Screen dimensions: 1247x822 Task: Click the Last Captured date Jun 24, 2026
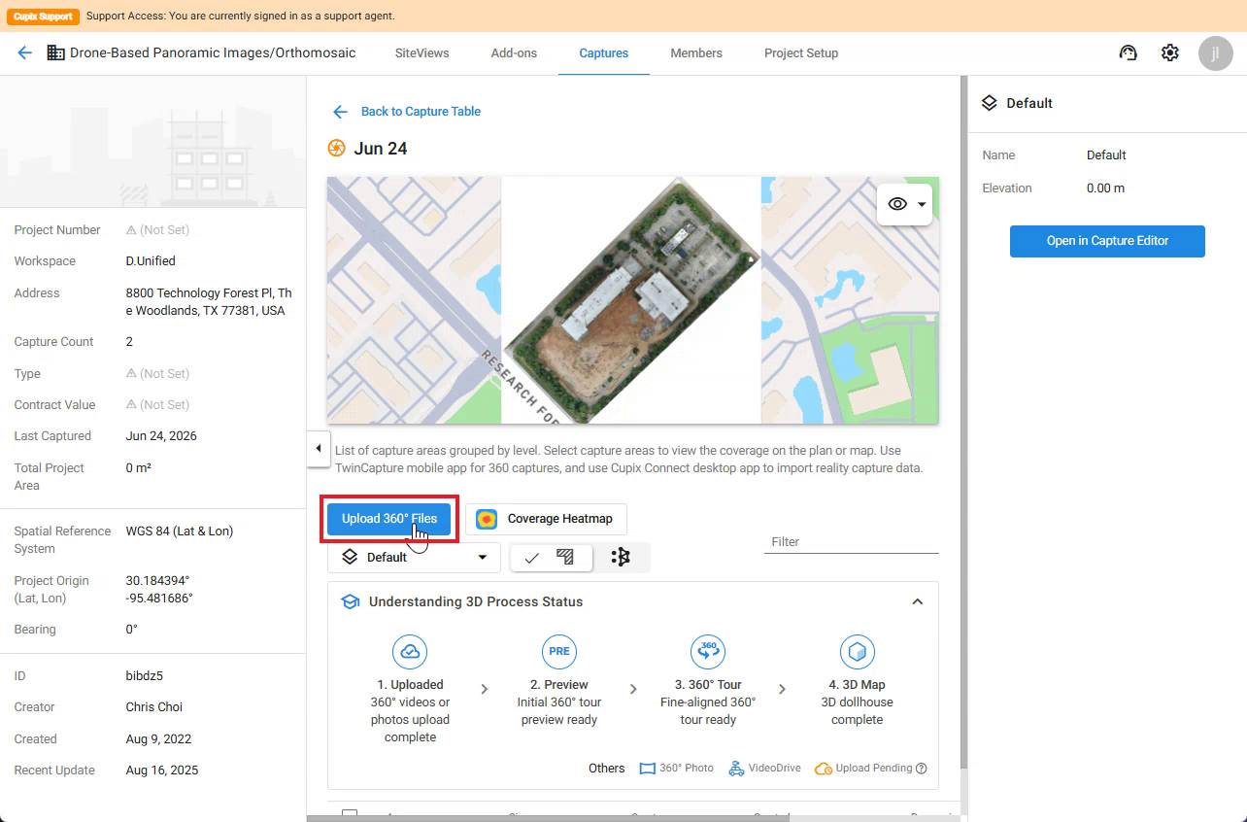tap(161, 436)
